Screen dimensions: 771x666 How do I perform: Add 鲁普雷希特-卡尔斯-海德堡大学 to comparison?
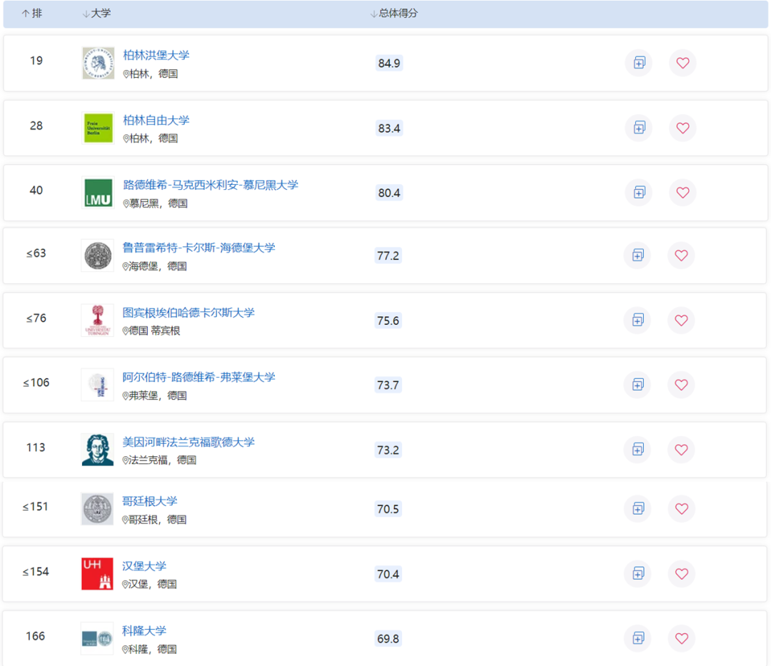click(x=637, y=255)
